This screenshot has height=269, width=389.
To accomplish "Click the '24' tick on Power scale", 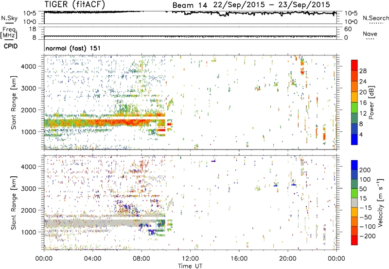I will [x=363, y=82].
